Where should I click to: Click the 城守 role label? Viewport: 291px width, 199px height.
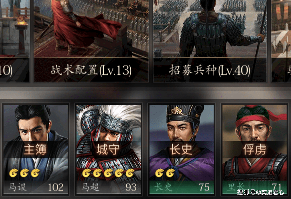pyautogui.click(x=108, y=149)
